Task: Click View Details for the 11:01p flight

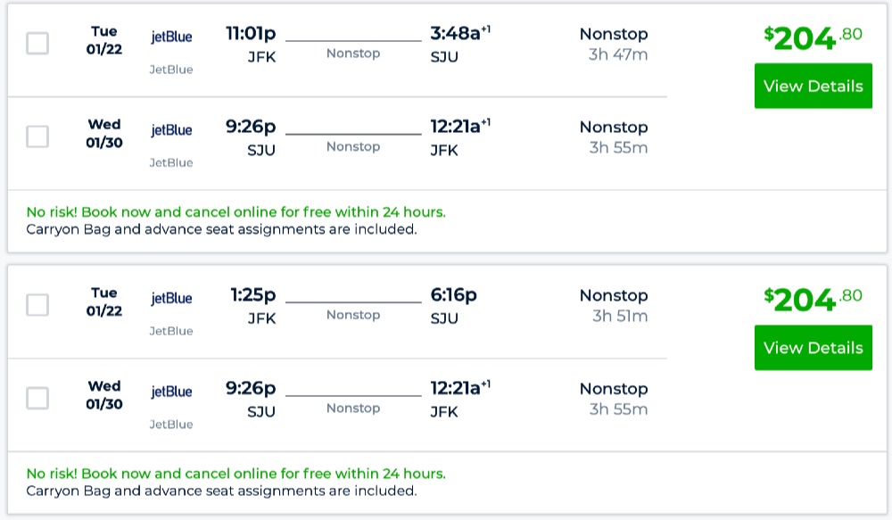Action: pos(813,87)
